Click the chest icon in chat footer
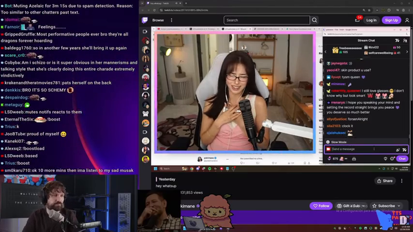 coord(354,159)
